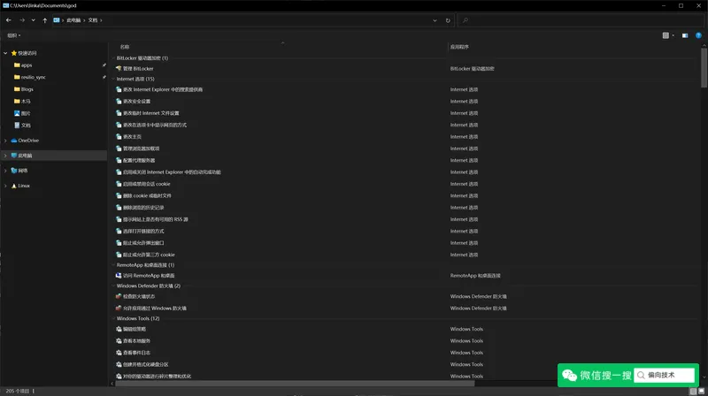Viewport: 708px width, 396px height.
Task: Open the 删除浏览的历史记录 item icon
Action: pos(119,208)
